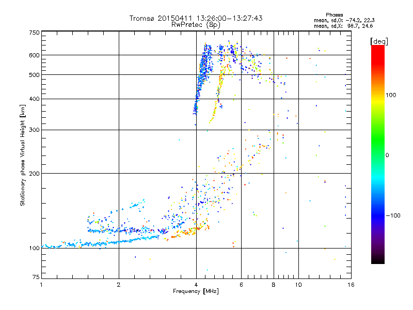This screenshot has width=413, height=310.
Task: Click the 'Phases' header text
Action: tap(334, 15)
